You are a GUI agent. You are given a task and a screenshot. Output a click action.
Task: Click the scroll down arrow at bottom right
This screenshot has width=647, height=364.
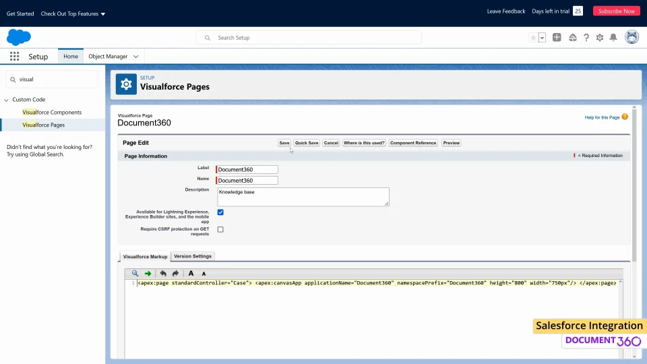point(634,356)
